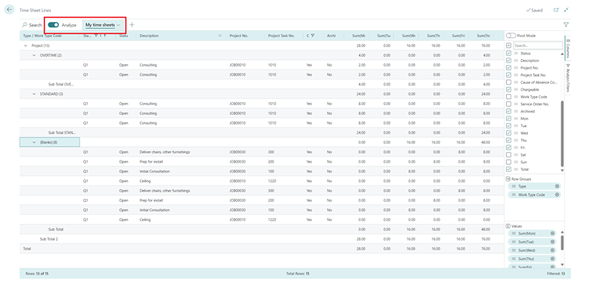
Task: Click the columns list vertical scrollbar
Action: [x=562, y=134]
